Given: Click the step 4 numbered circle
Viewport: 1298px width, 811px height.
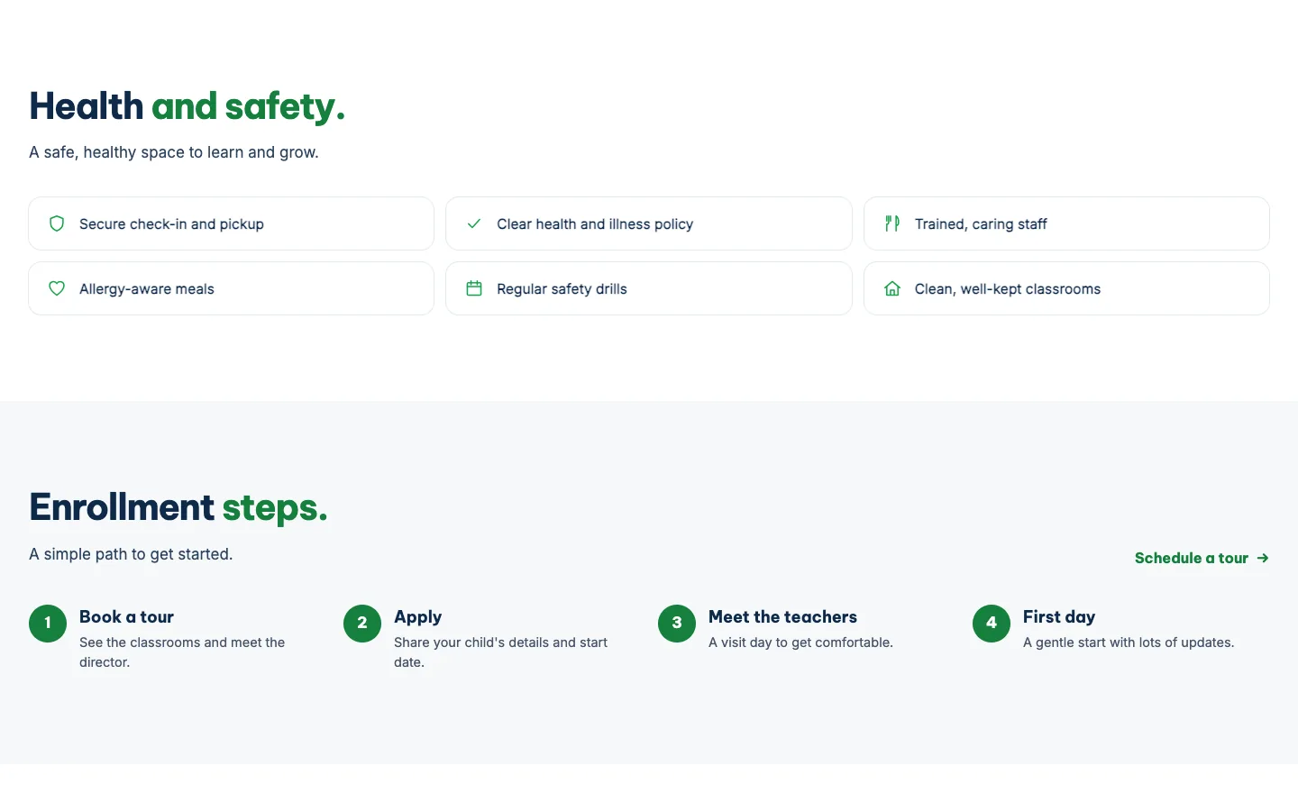Looking at the screenshot, I should (992, 623).
